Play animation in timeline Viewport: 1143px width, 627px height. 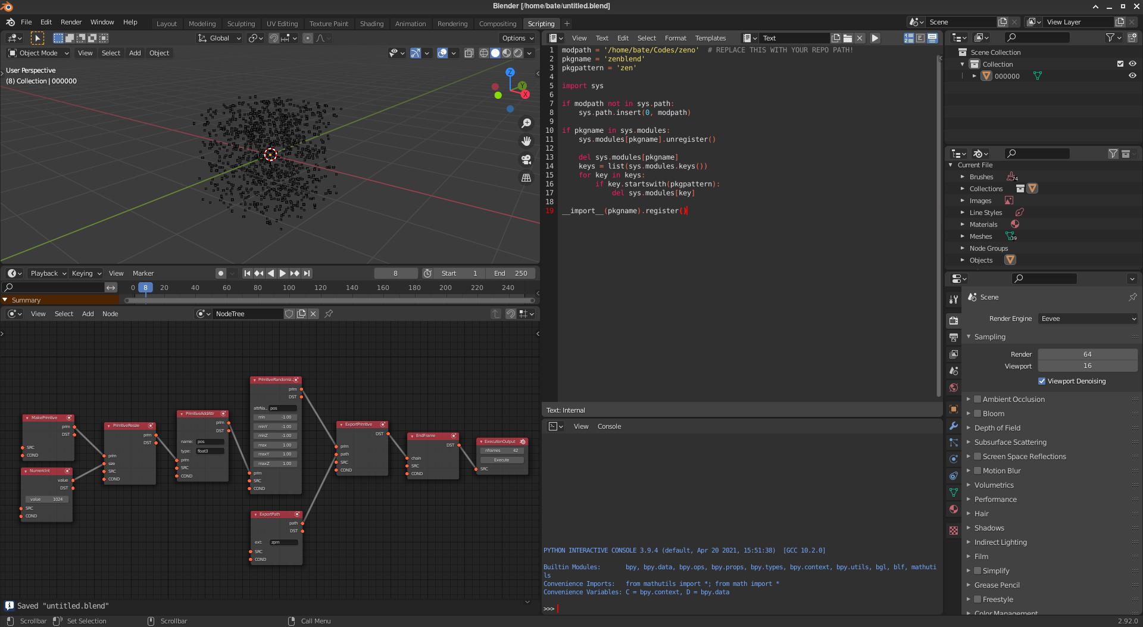[x=283, y=273]
